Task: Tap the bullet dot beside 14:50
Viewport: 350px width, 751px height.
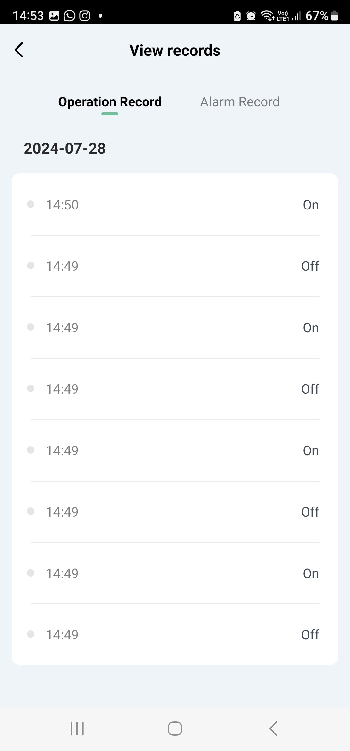Action: tap(31, 204)
